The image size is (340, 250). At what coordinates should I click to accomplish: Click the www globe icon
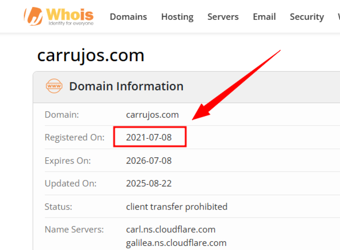click(54, 86)
